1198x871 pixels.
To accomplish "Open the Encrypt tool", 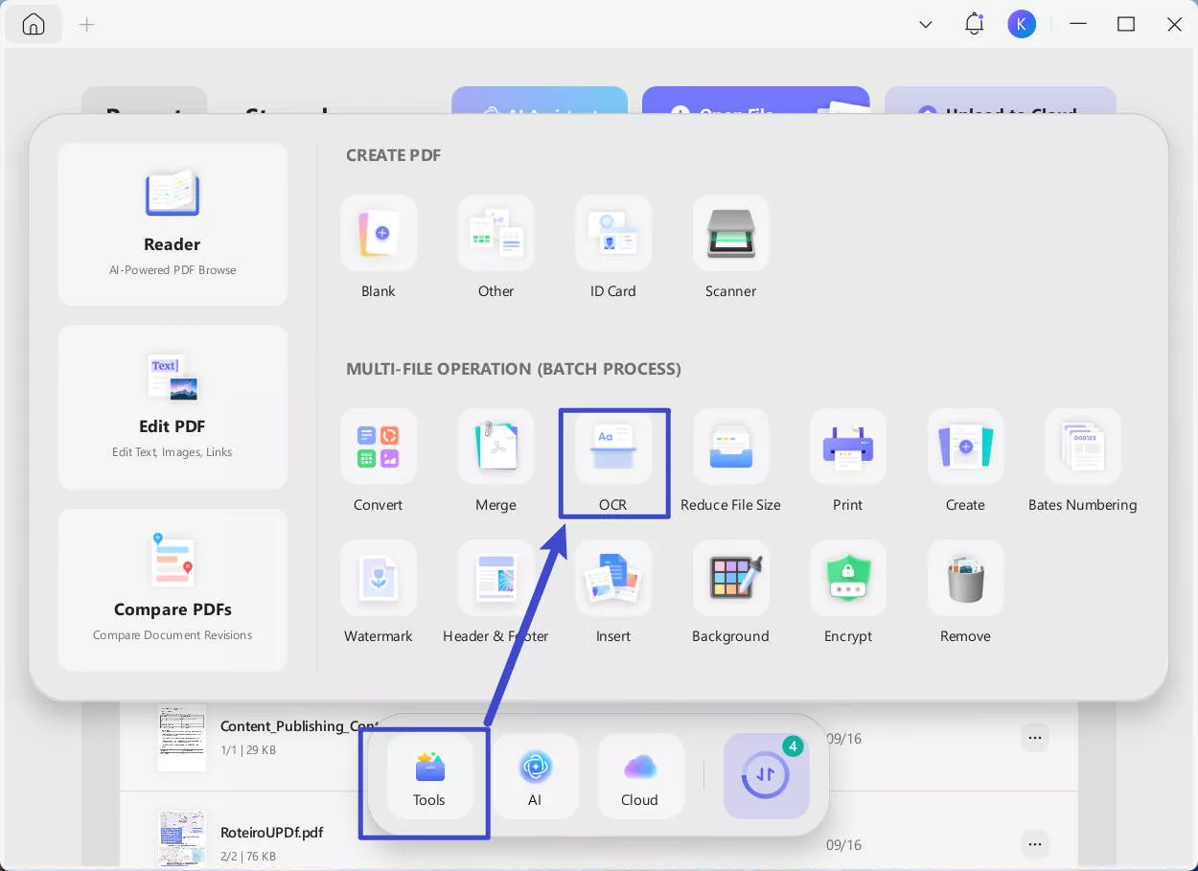I will (x=848, y=579).
